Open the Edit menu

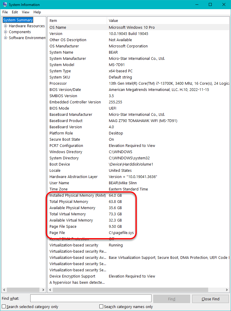[x=15, y=12]
